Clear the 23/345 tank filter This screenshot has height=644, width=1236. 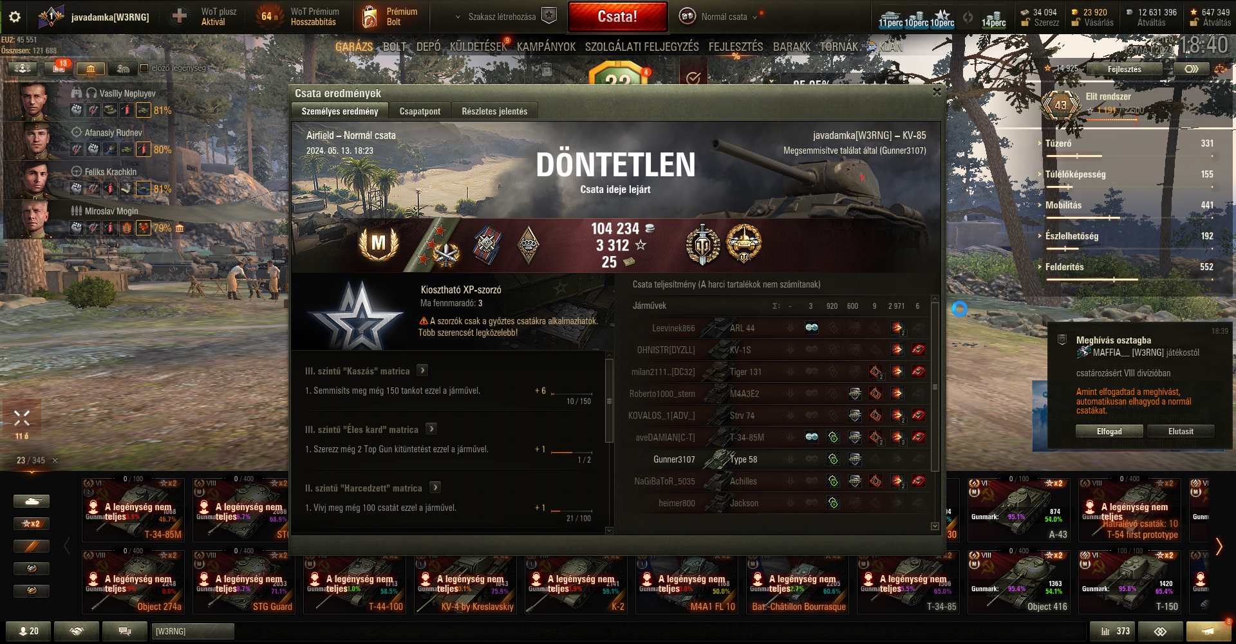(x=55, y=461)
